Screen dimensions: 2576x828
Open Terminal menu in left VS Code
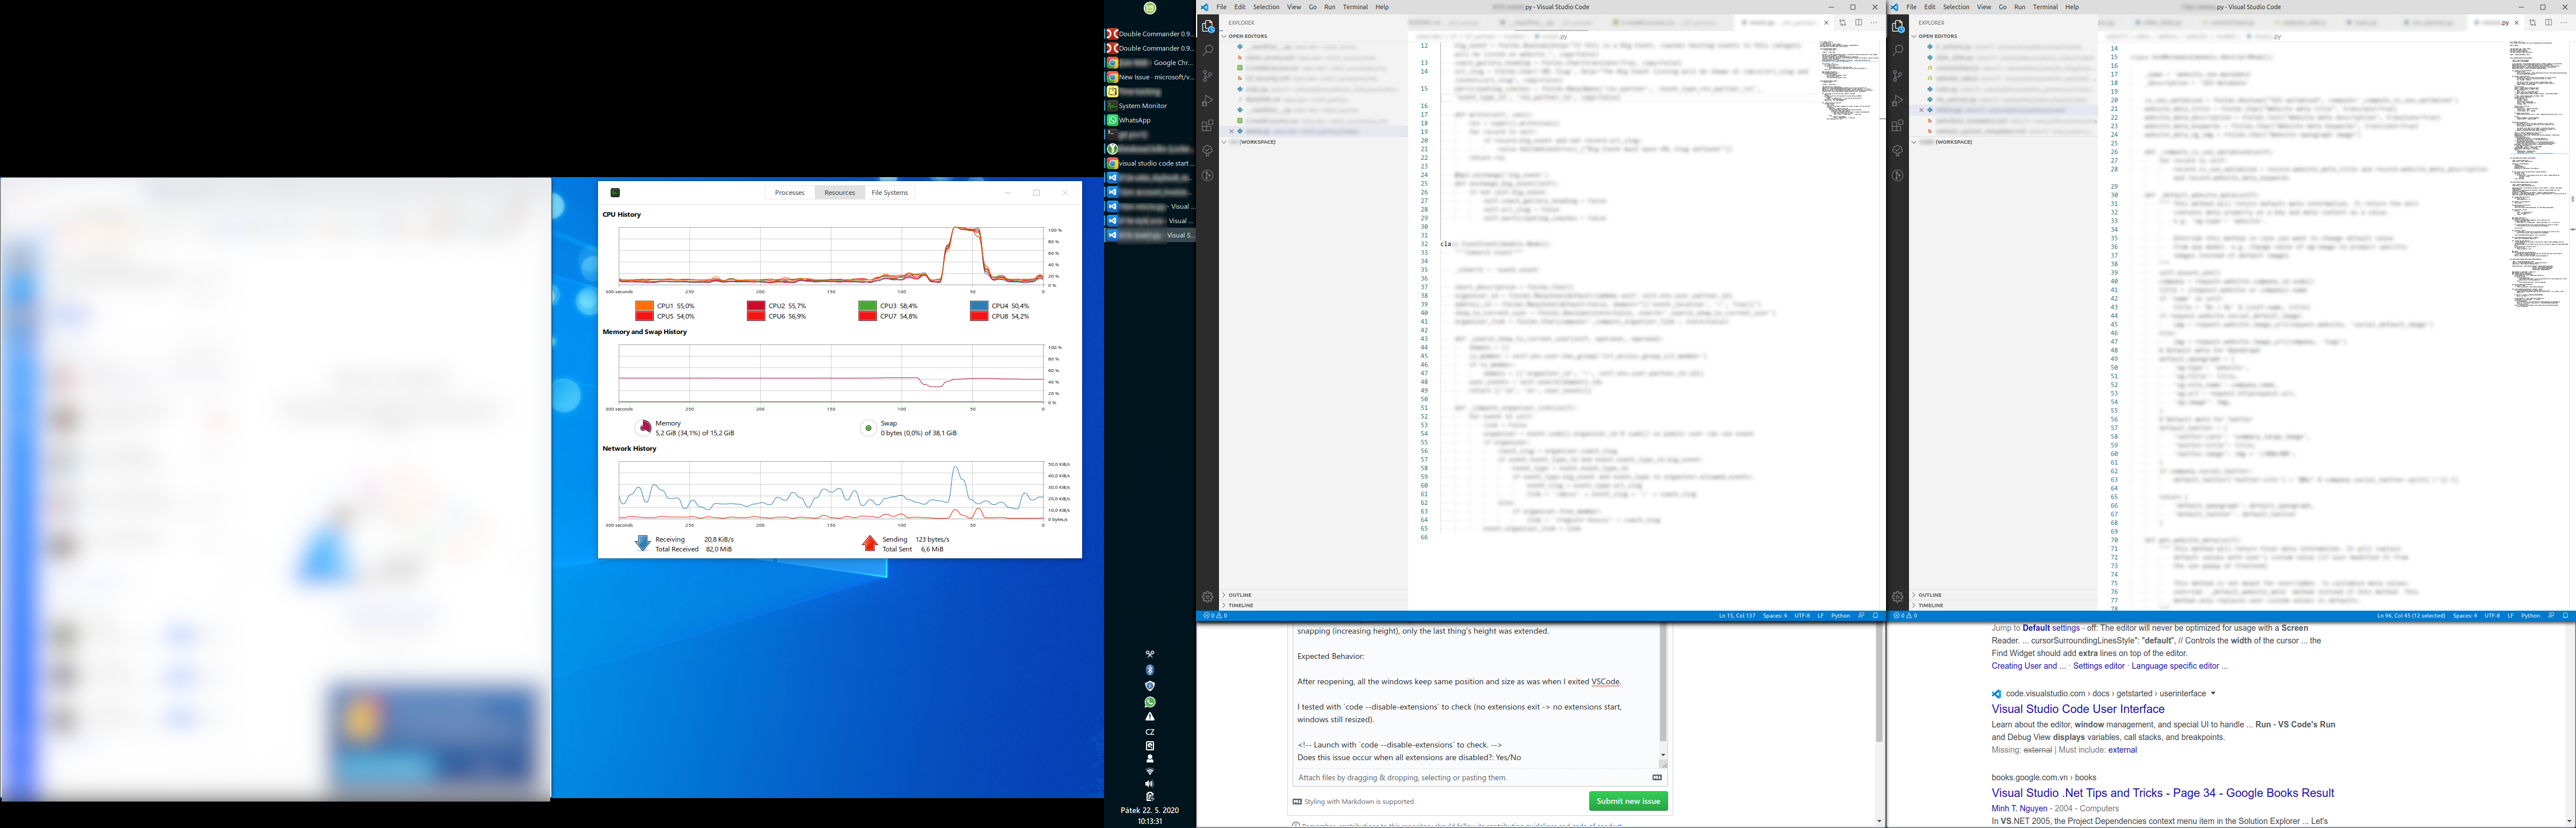1355,7
